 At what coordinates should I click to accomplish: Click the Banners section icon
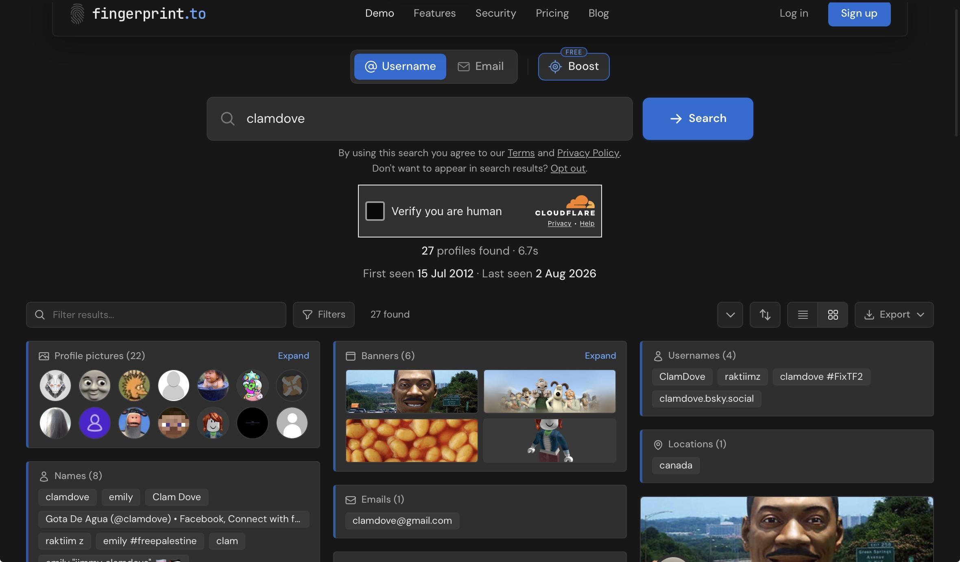point(350,356)
